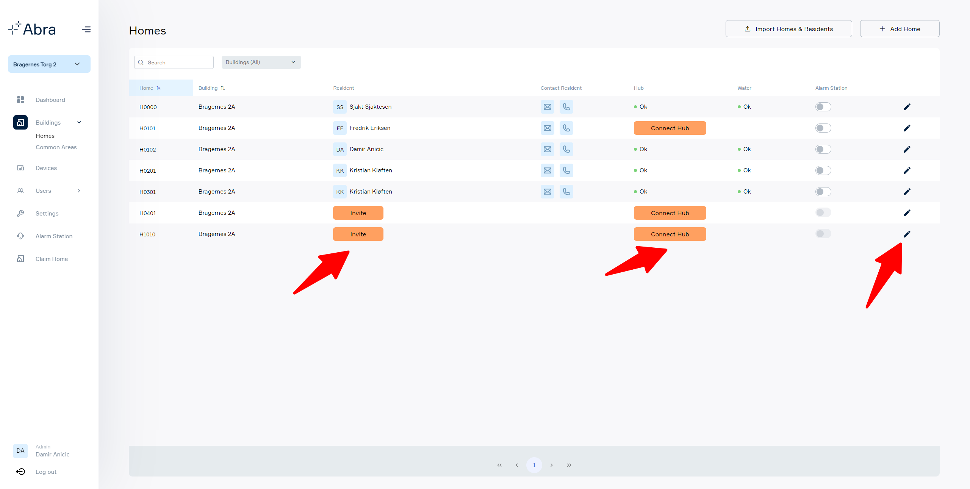This screenshot has height=489, width=970.
Task: Go to Alarm Station menu item
Action: point(54,236)
